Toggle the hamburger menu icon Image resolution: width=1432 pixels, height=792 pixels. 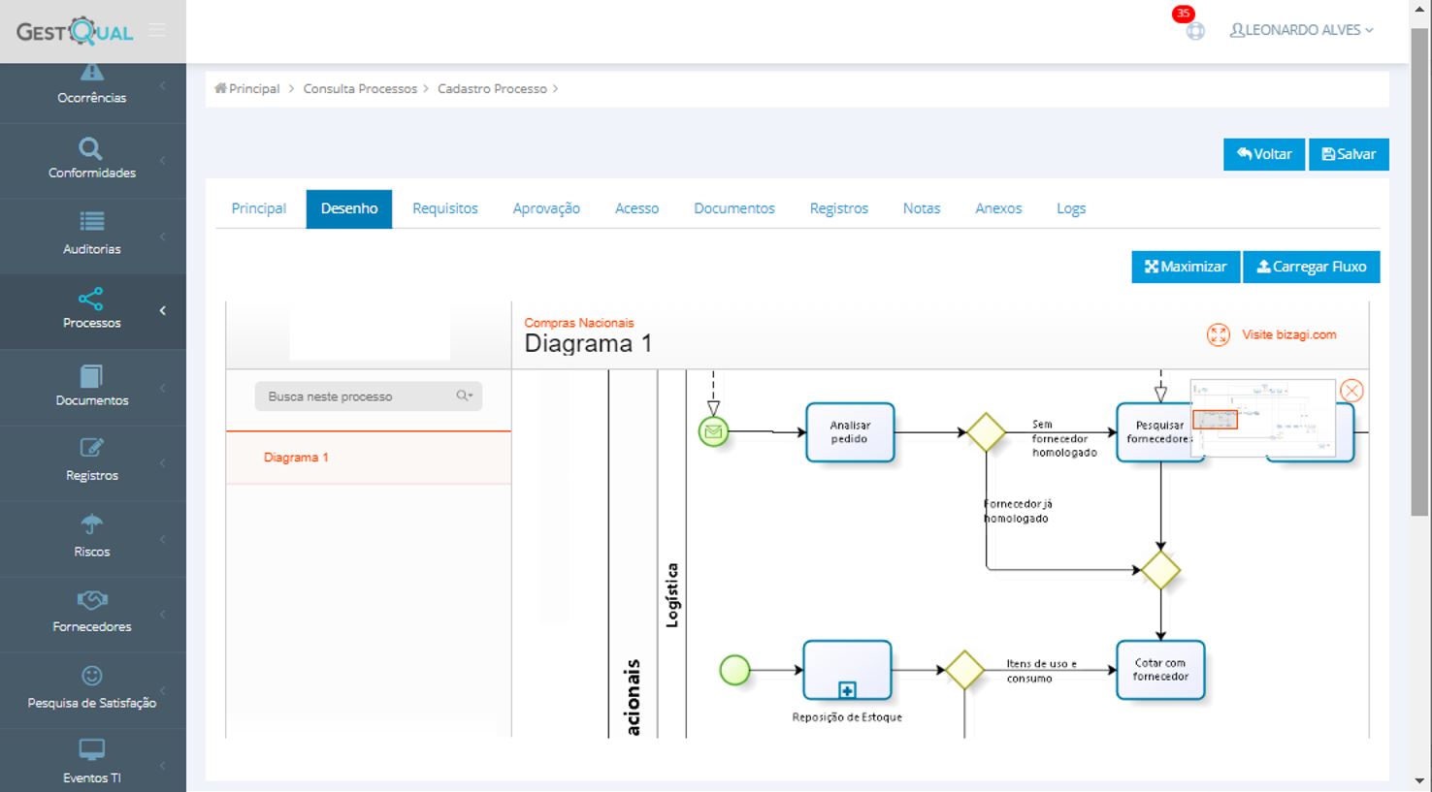click(x=157, y=31)
